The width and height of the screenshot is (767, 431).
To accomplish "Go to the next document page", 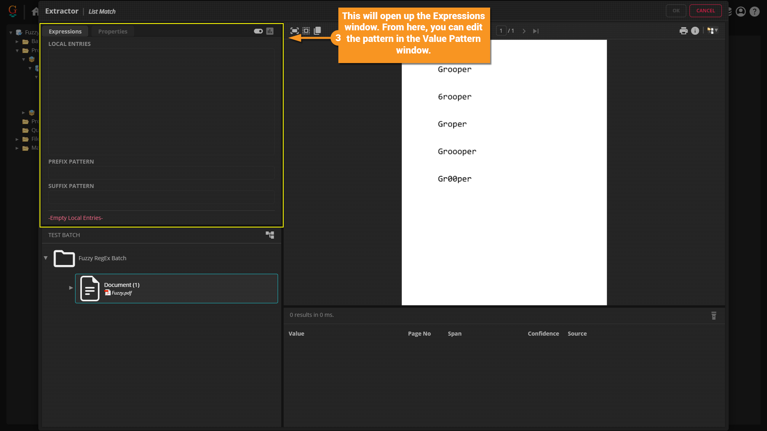I will pyautogui.click(x=524, y=31).
